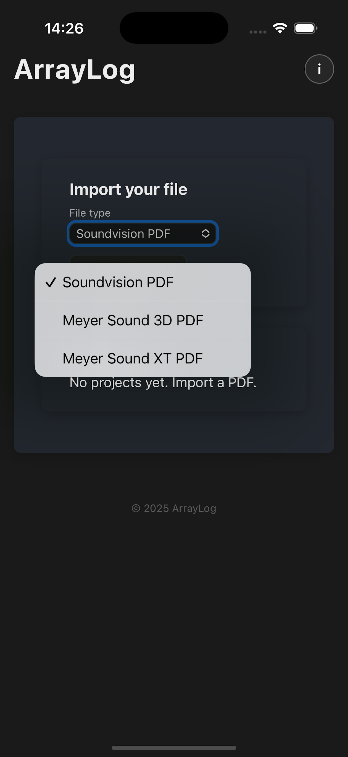This screenshot has height=757, width=348.
Task: Collapse the file type picker by reselecting Soundvision PDF
Action: pos(118,282)
